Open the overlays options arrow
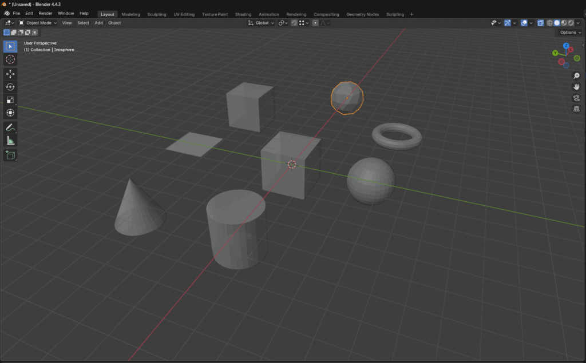 pyautogui.click(x=531, y=23)
